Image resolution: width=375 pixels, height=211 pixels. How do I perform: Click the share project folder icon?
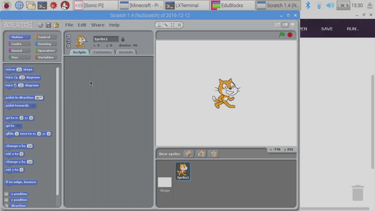(56, 25)
